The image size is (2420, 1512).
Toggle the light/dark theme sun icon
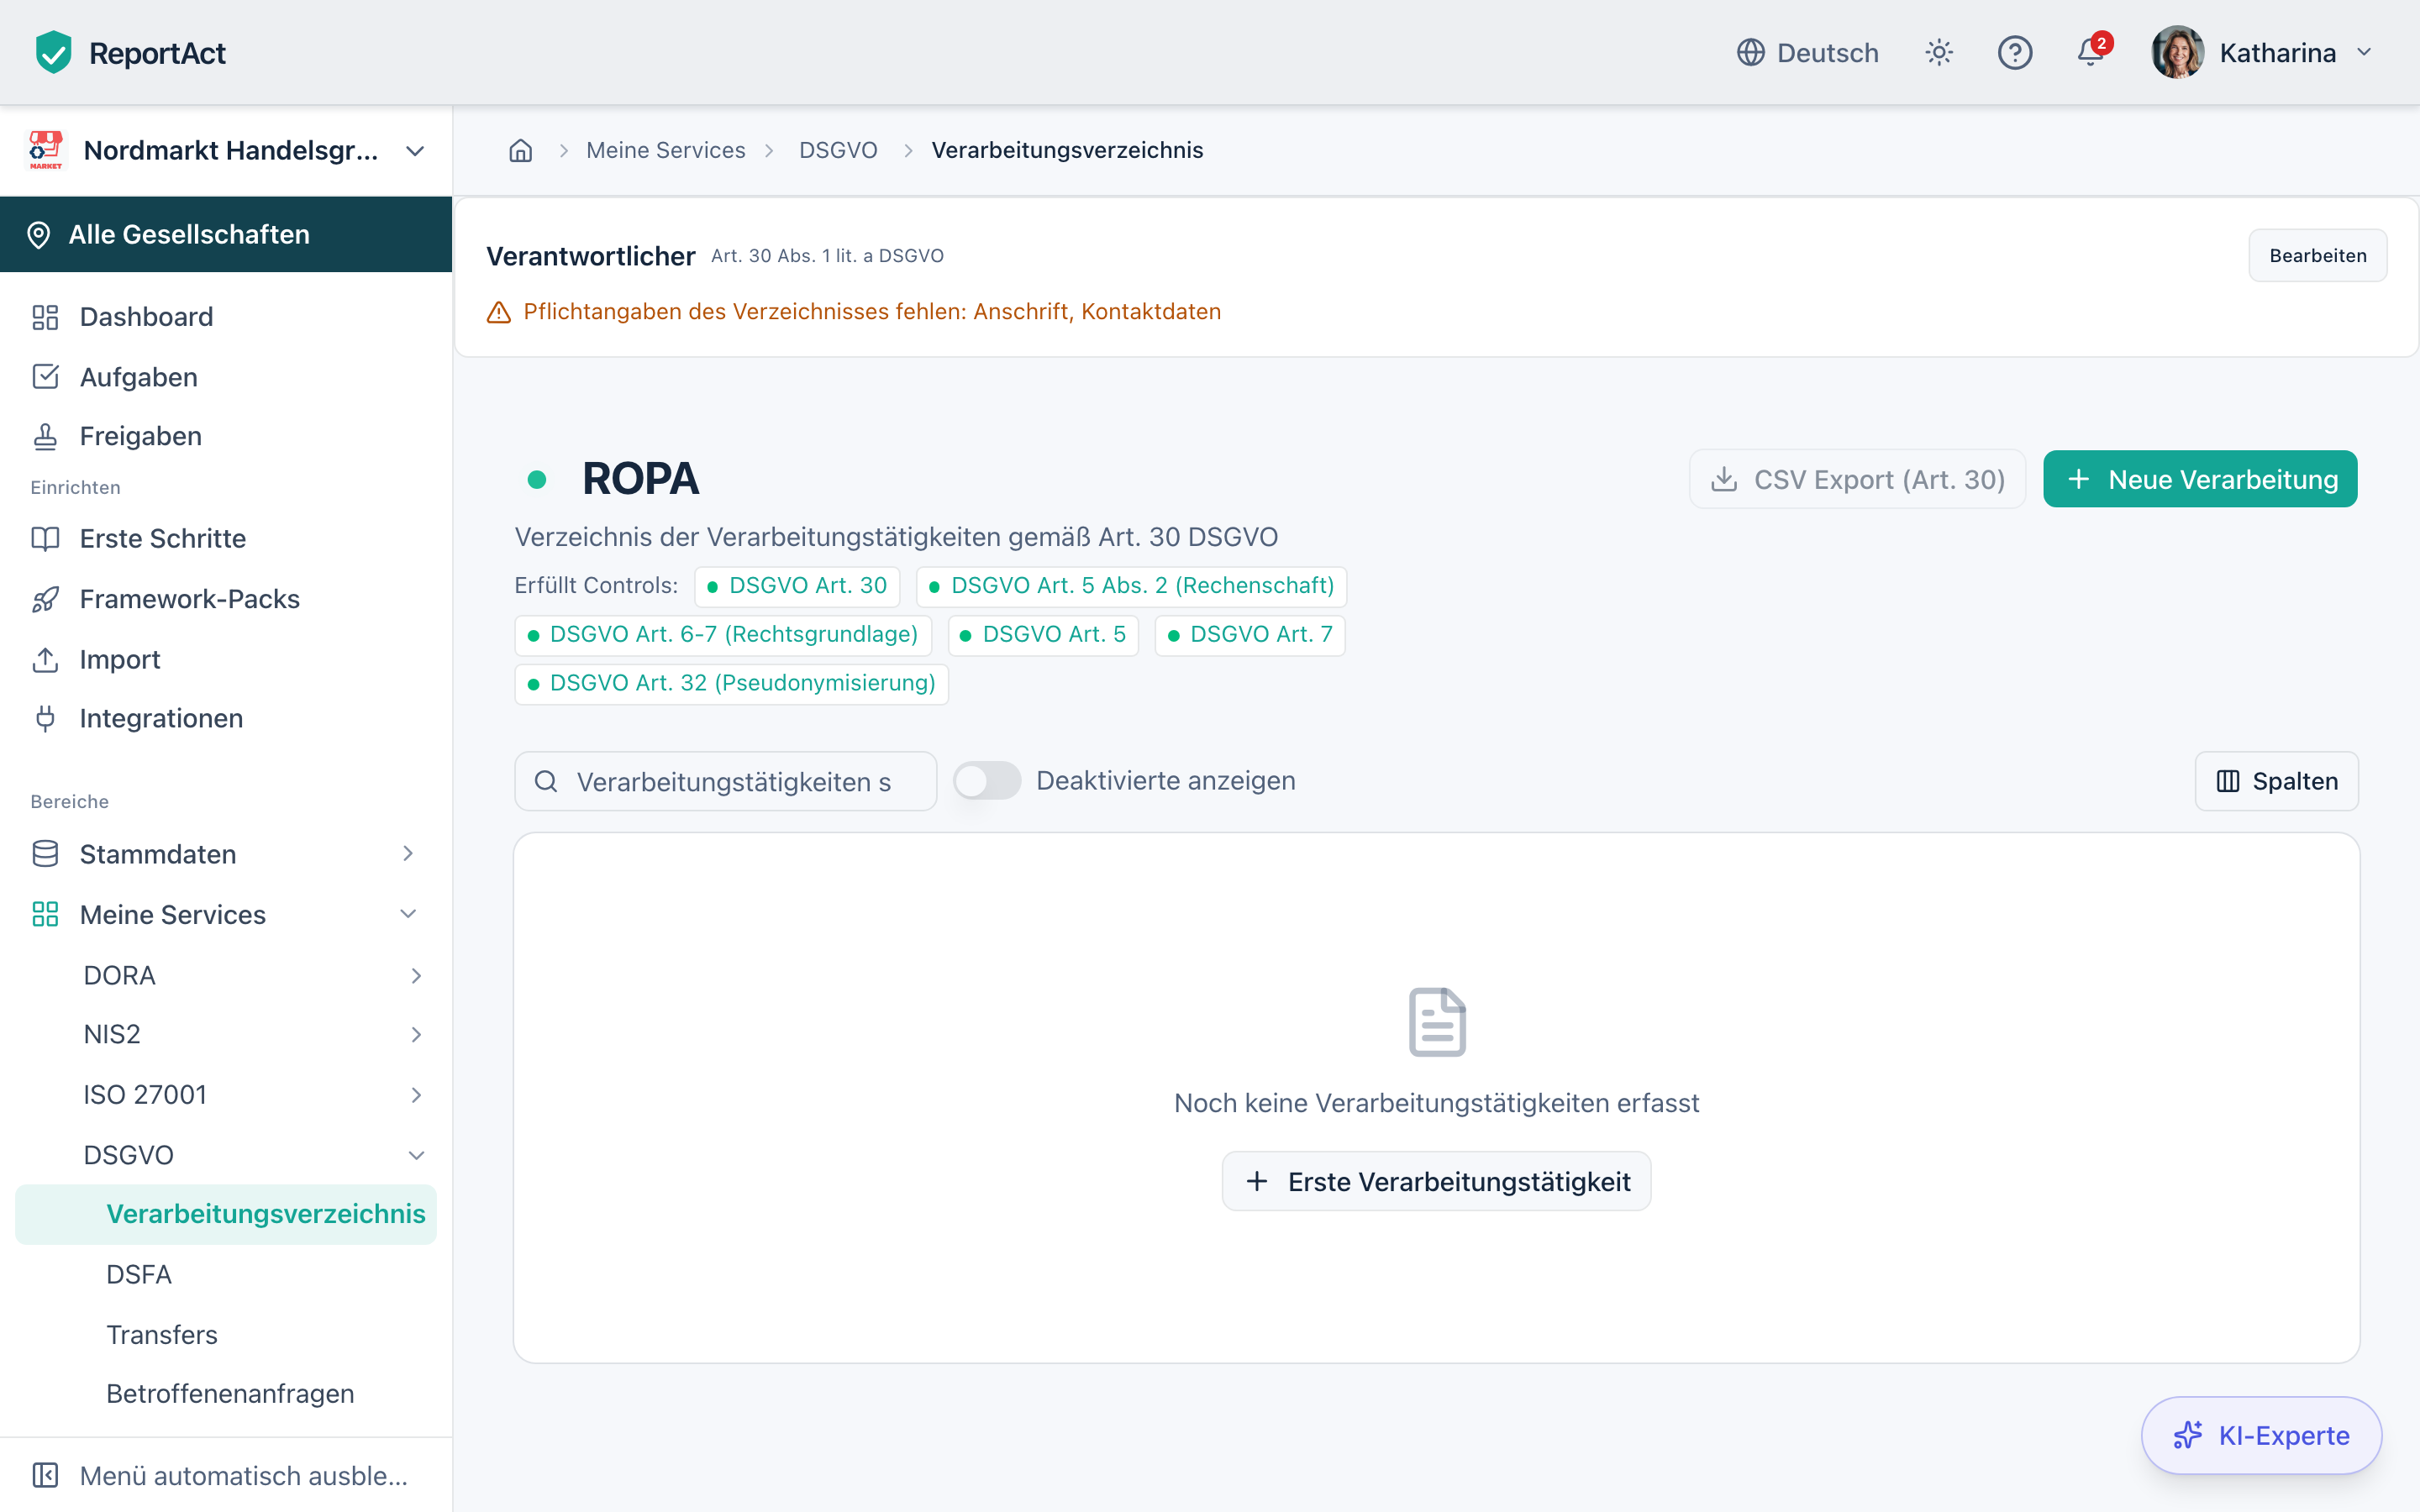coord(1939,52)
